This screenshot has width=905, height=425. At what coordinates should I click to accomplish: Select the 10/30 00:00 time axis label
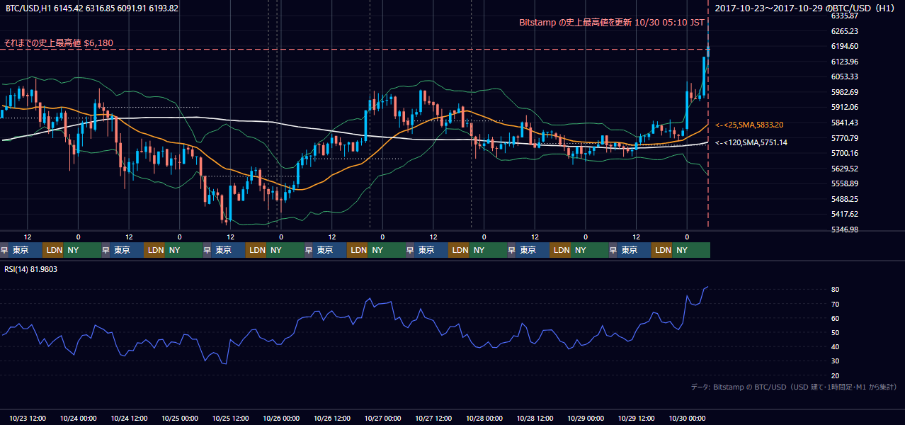(687, 418)
